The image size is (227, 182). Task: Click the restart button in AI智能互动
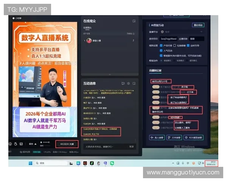(198, 25)
